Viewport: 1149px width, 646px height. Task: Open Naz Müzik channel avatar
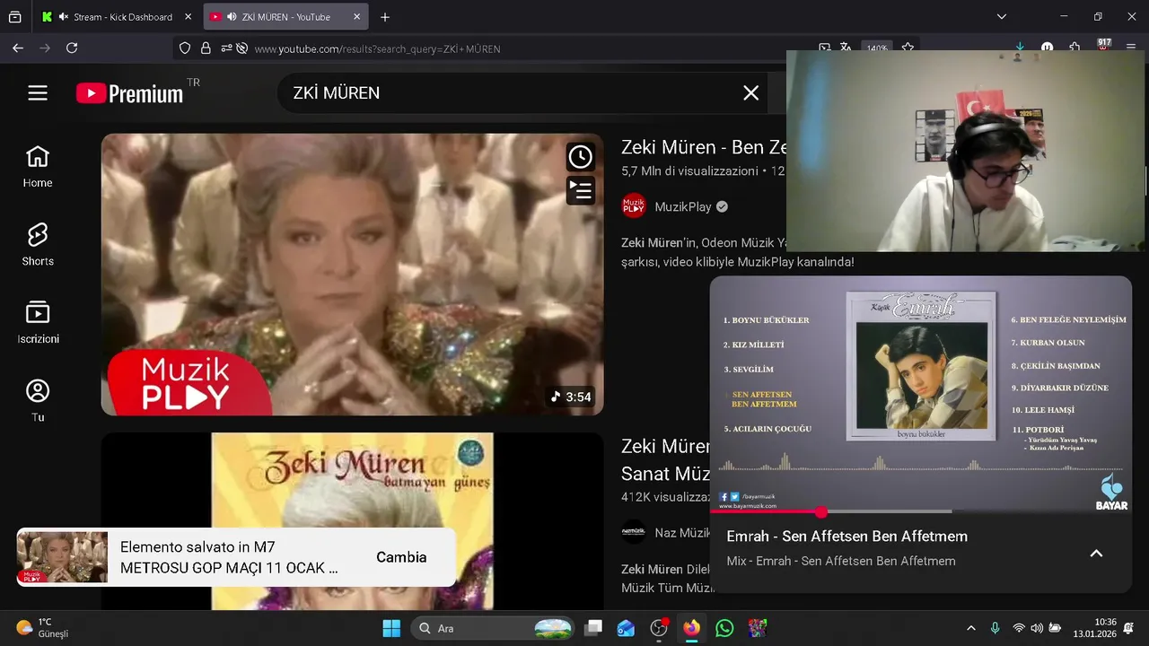[x=635, y=532]
